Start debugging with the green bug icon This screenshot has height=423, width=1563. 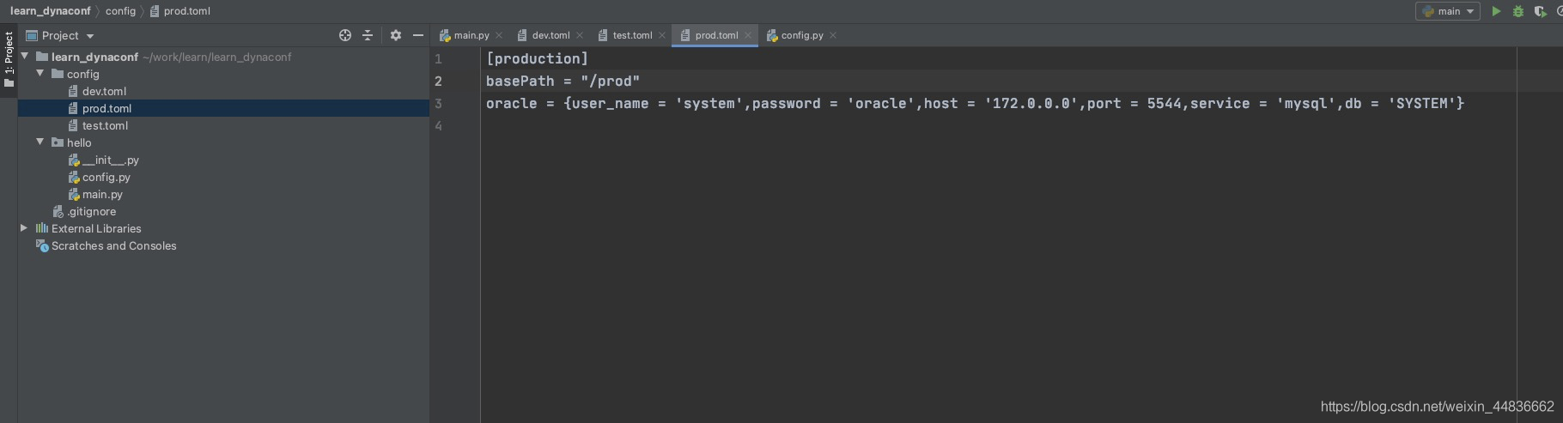click(1518, 11)
